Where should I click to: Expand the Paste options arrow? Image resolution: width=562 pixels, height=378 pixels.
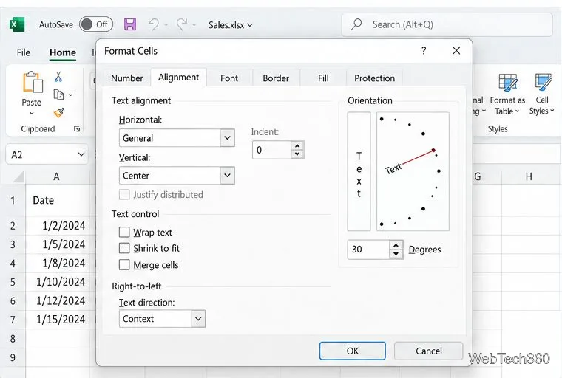pos(32,113)
